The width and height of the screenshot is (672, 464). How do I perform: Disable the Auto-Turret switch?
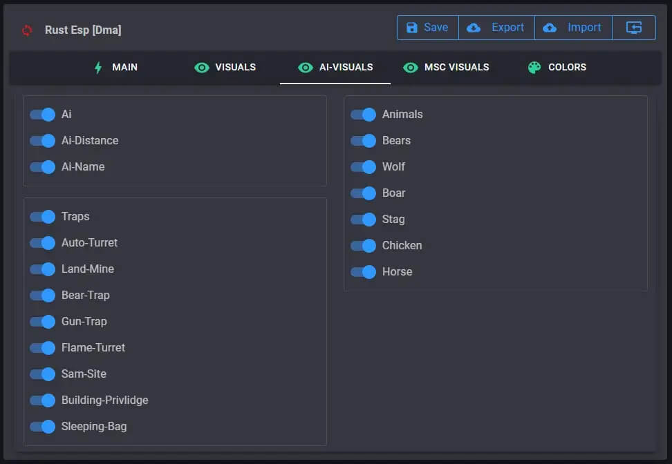pos(43,243)
